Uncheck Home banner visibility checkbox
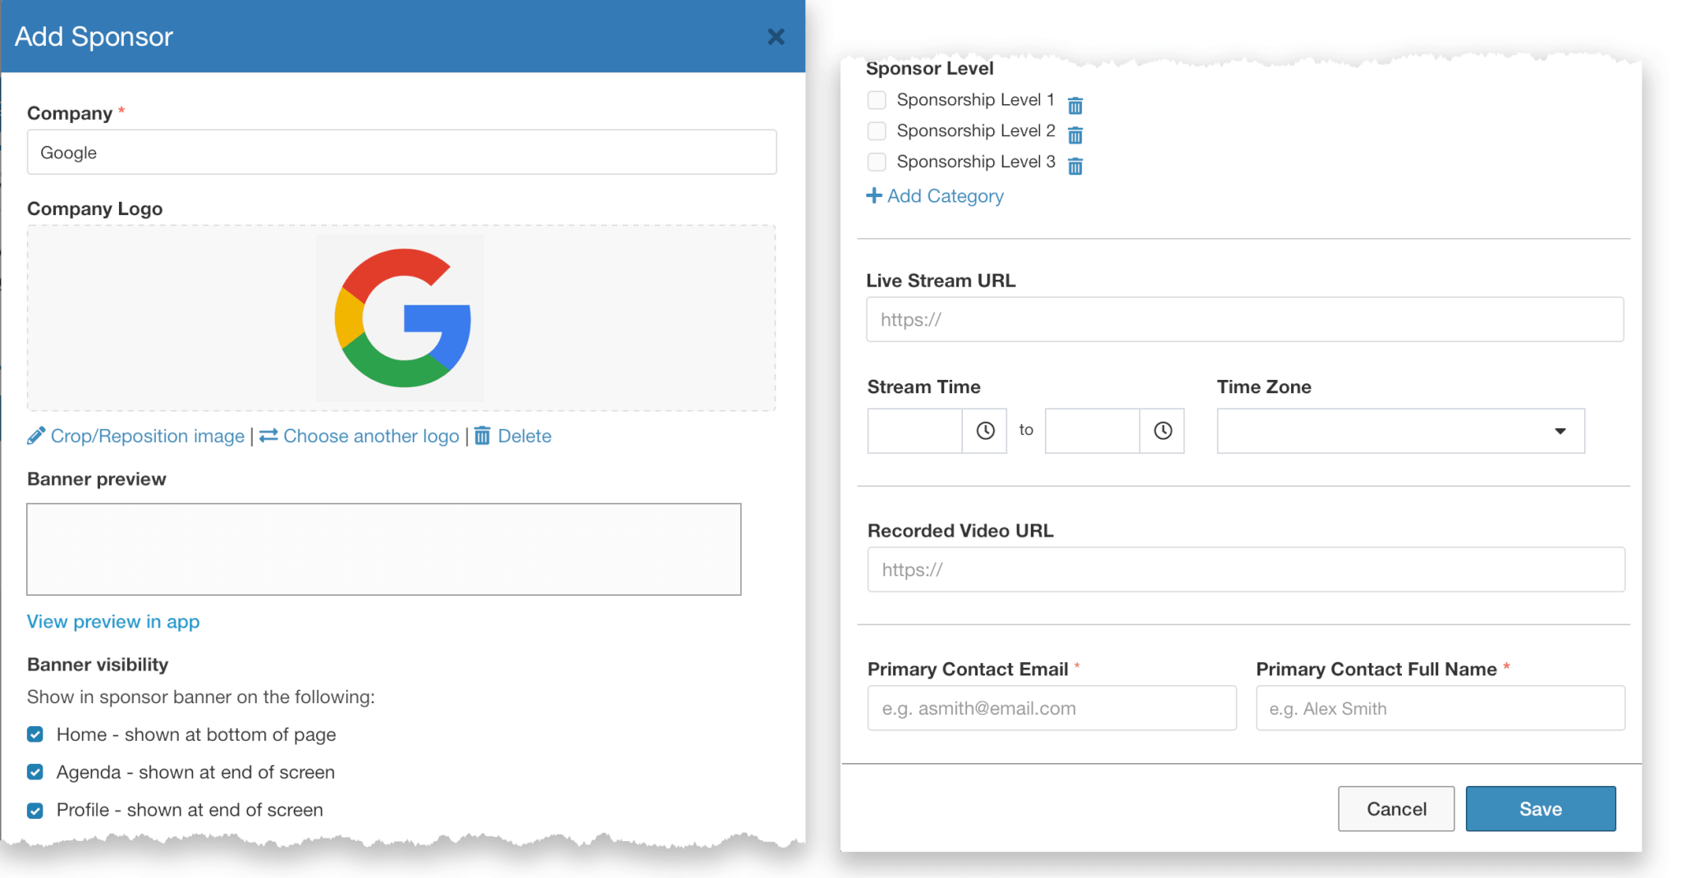 tap(35, 734)
